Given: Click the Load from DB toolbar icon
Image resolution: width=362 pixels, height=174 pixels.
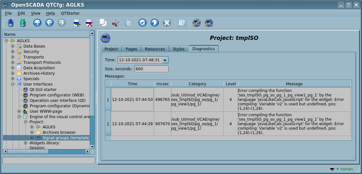Looking at the screenshot, I should (11, 23).
